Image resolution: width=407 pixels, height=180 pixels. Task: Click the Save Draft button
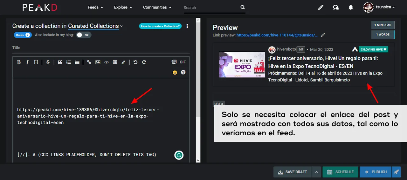click(293, 172)
